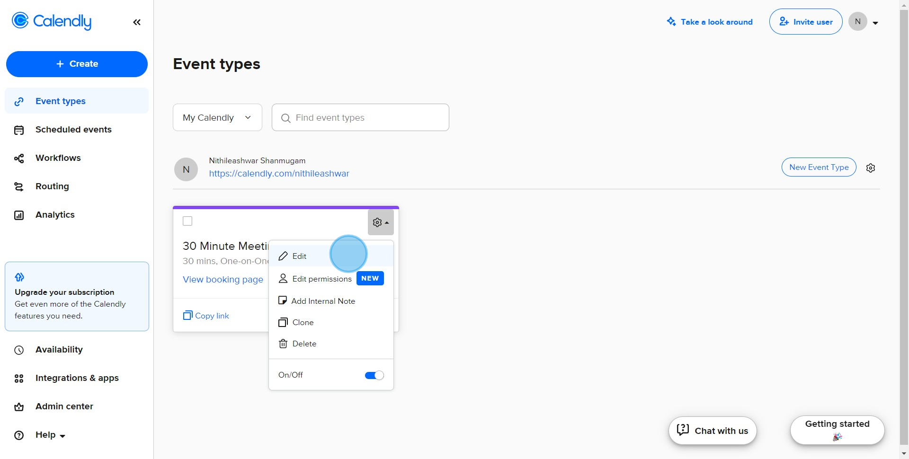Select Edit permissions option
Viewport: 909px width, 459px height.
coord(331,279)
